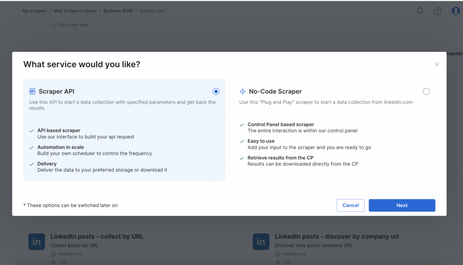Click the info icon next to Public web data
Image resolution: width=463 pixels, height=265 pixels.
(x=53, y=25)
